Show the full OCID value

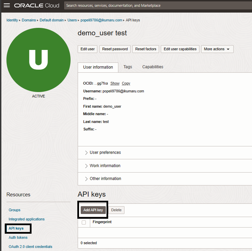pyautogui.click(x=115, y=83)
